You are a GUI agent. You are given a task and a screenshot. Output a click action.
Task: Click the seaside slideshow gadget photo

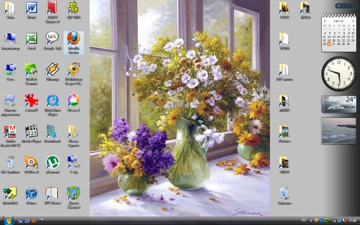pyautogui.click(x=339, y=130)
